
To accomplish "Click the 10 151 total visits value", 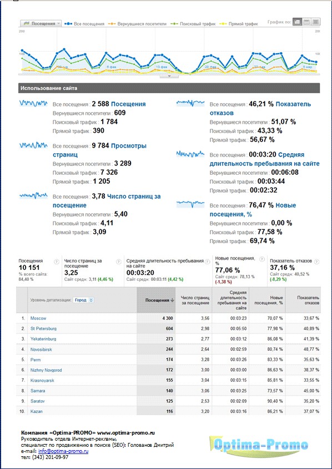I will click(29, 268).
